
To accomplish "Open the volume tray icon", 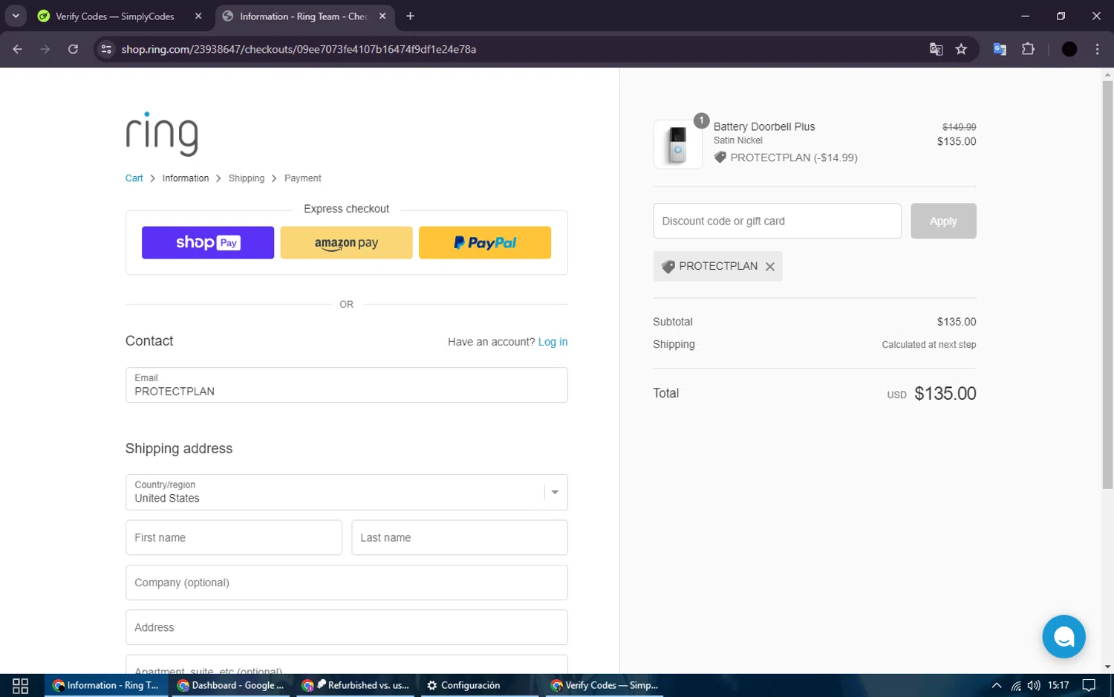I will click(x=1034, y=685).
